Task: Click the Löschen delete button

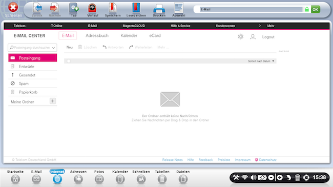Action: coord(88,47)
